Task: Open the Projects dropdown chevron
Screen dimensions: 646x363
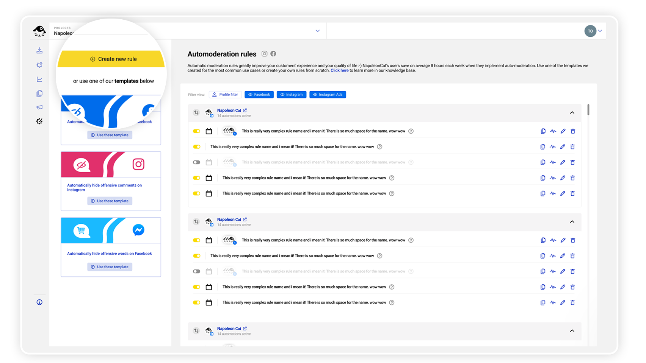Action: click(318, 31)
